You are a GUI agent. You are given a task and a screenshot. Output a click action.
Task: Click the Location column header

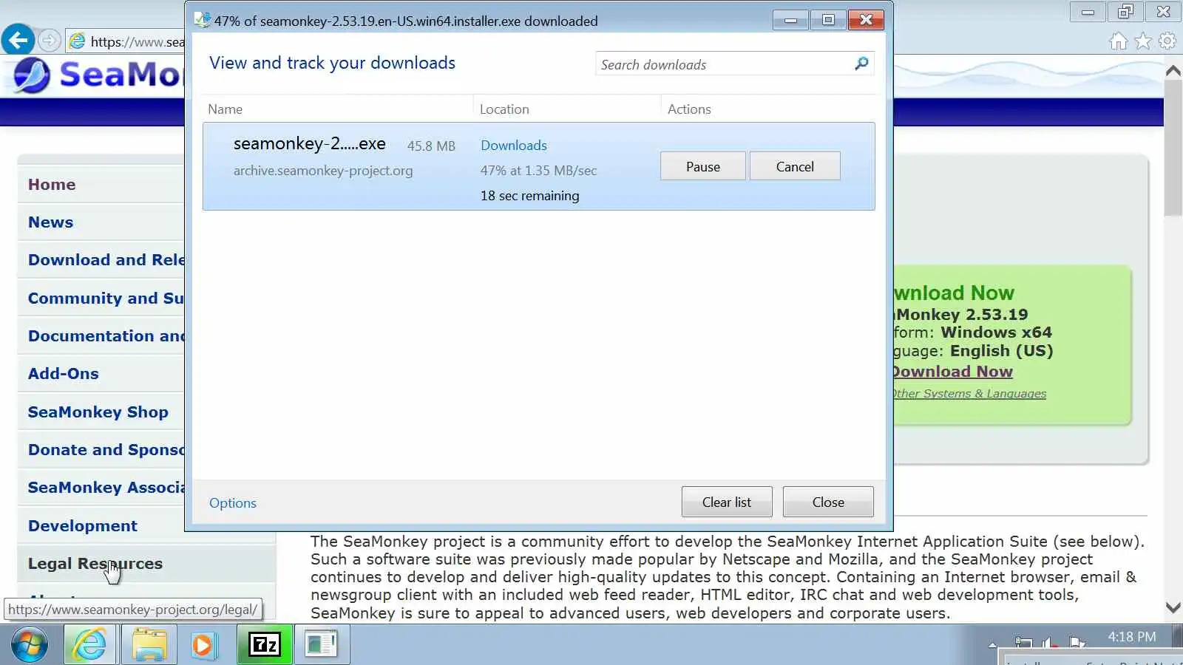pos(504,109)
